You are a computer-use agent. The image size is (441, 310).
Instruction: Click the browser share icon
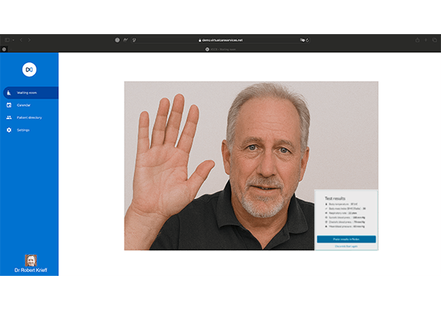coord(417,40)
